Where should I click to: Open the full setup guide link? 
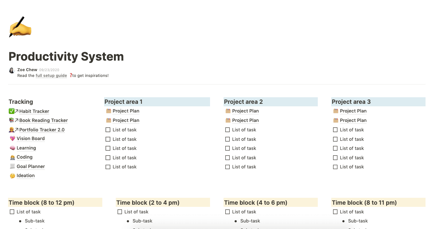click(51, 75)
